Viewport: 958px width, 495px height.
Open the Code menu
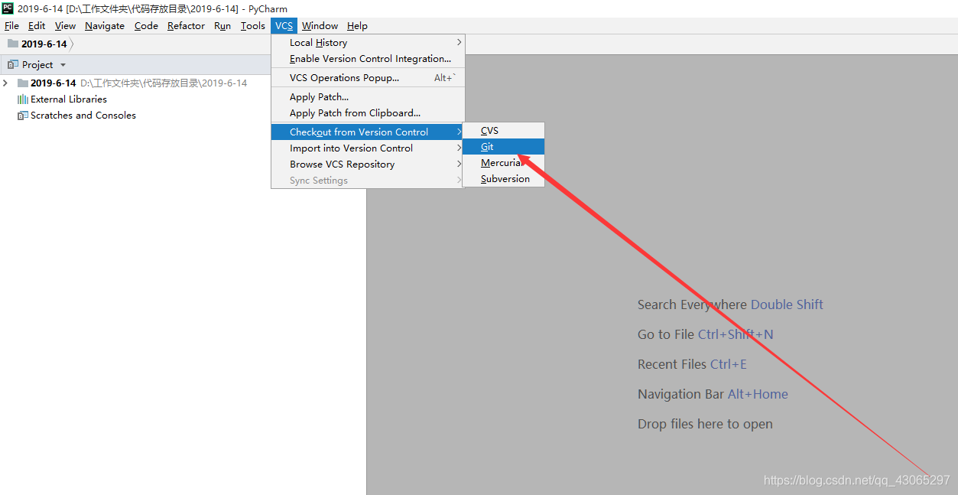click(146, 25)
